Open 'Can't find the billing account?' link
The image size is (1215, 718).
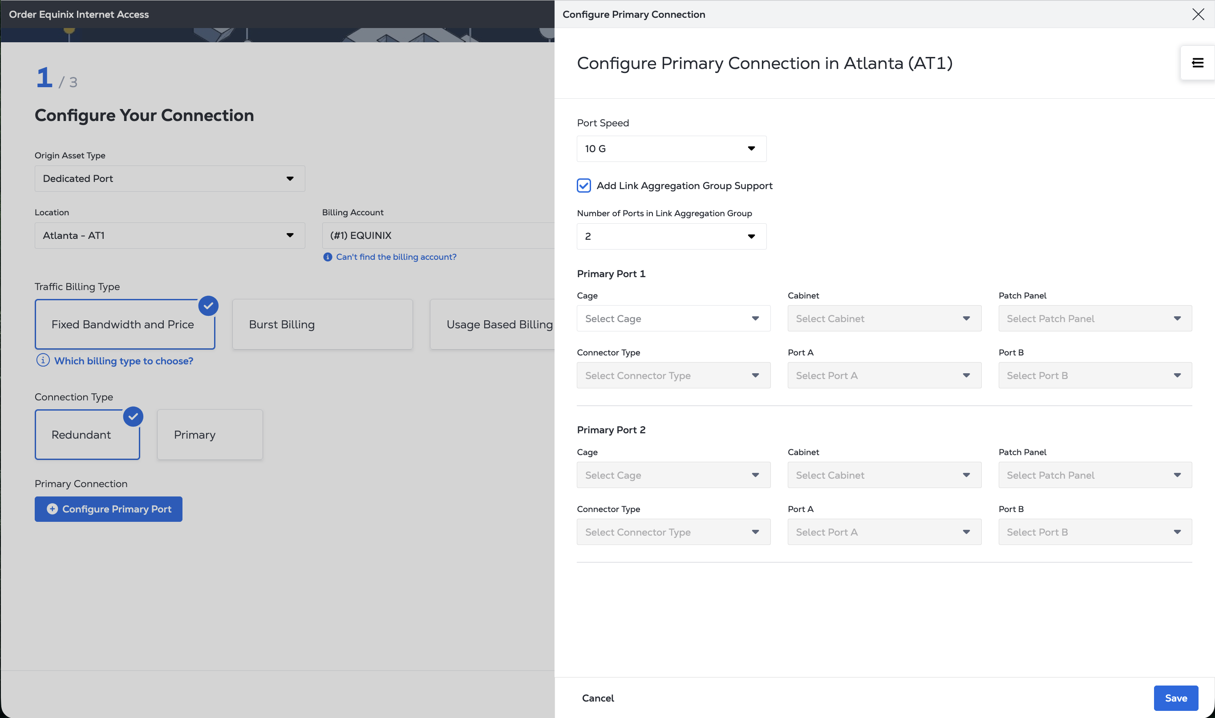[x=396, y=257]
